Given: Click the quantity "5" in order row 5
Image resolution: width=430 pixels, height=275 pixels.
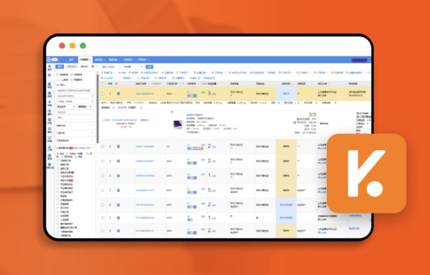Looking at the screenshot, I should pos(209,190).
